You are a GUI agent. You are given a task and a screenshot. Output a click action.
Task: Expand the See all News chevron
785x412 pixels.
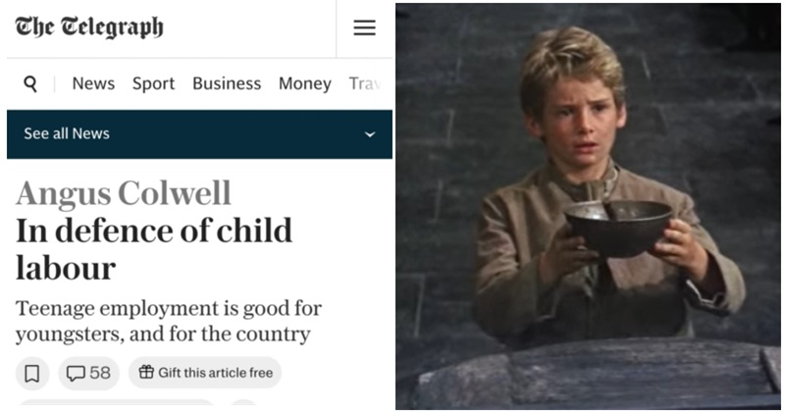[x=369, y=134]
